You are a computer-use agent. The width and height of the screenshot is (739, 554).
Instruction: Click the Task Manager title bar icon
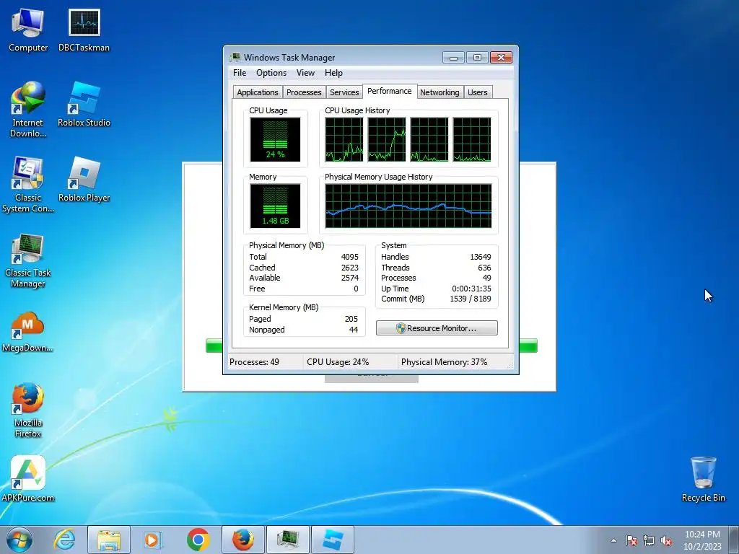point(235,58)
